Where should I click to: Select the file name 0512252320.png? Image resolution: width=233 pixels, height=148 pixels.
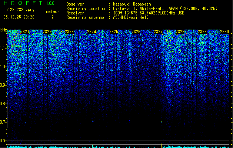(x=19, y=10)
